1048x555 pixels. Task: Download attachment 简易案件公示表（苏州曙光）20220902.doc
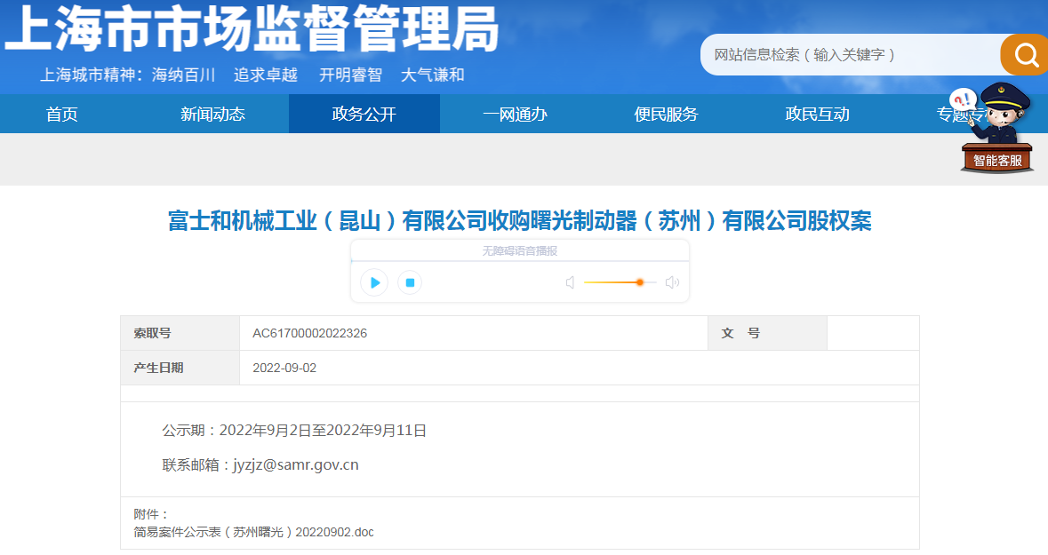point(253,532)
